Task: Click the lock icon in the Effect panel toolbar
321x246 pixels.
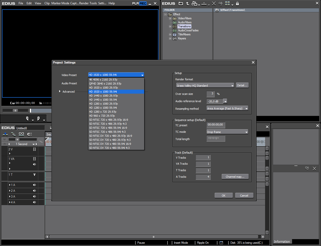Action: tap(237, 4)
